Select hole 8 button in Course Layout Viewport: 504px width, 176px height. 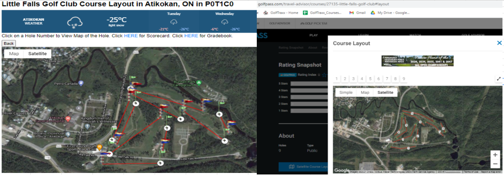tap(395, 79)
